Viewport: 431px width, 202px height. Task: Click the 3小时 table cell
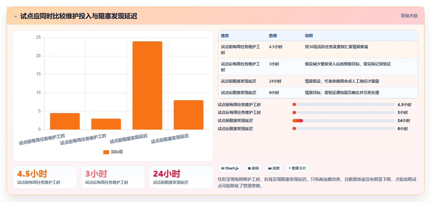click(274, 64)
